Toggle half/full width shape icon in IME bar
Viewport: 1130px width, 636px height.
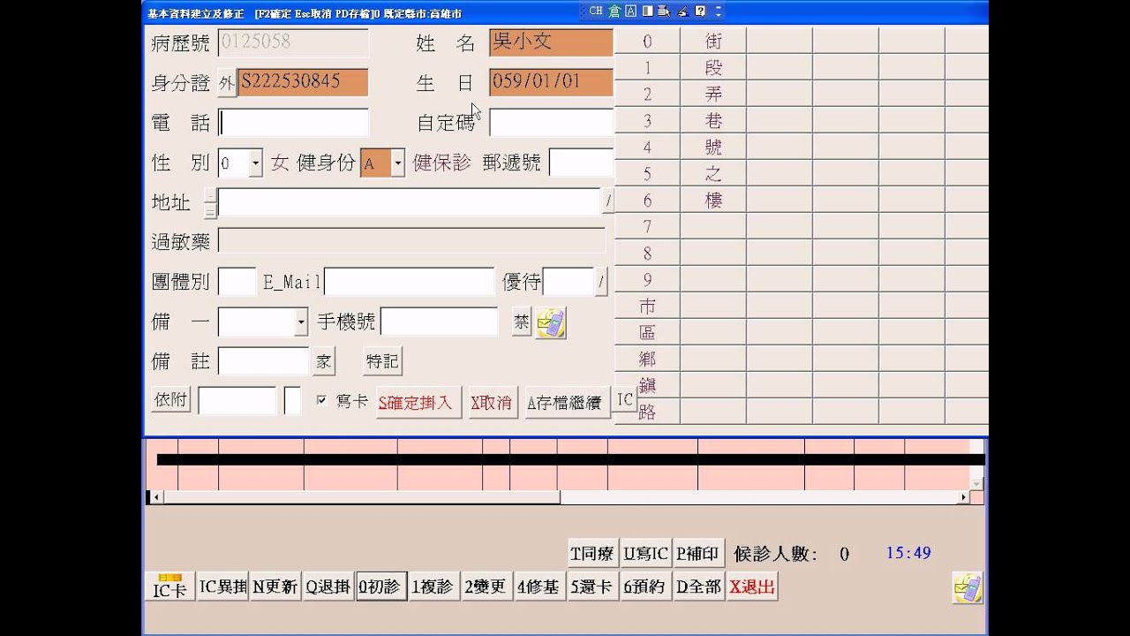pyautogui.click(x=647, y=11)
